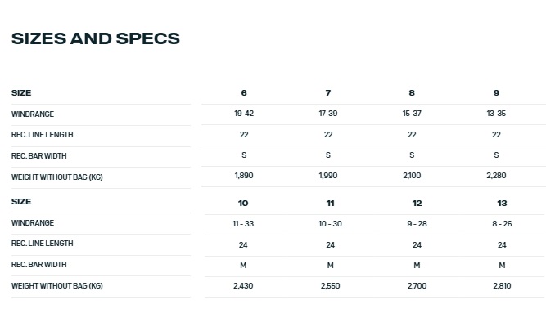Select size 7 column header
The height and width of the screenshot is (318, 546).
pos(328,93)
